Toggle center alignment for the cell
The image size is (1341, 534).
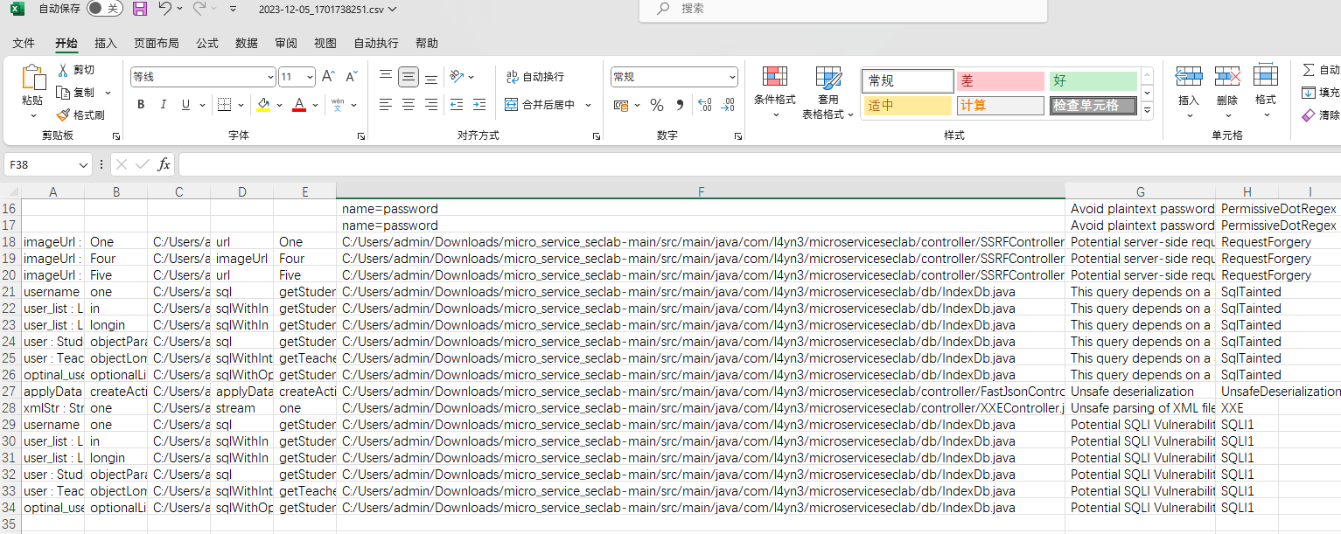408,105
